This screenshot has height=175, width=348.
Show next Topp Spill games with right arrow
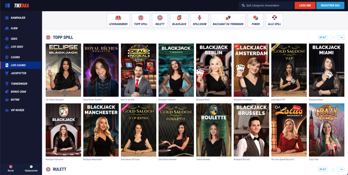[x=341, y=37]
